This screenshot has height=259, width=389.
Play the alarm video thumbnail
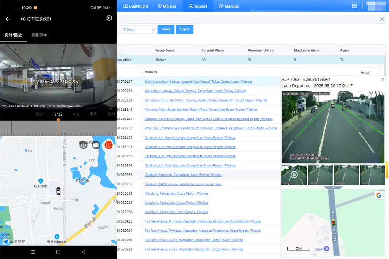(294, 175)
